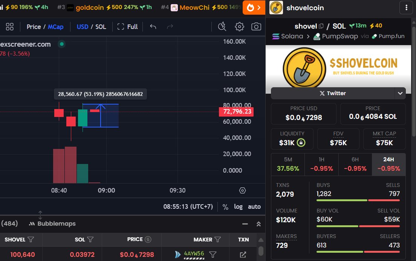Toggle auto scale on chart

click(x=254, y=206)
